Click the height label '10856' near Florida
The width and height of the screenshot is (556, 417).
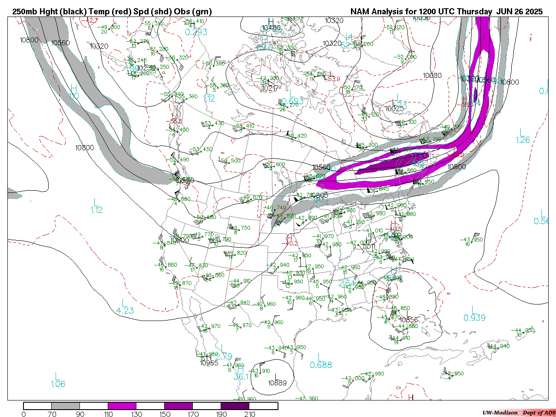pyautogui.click(x=409, y=320)
